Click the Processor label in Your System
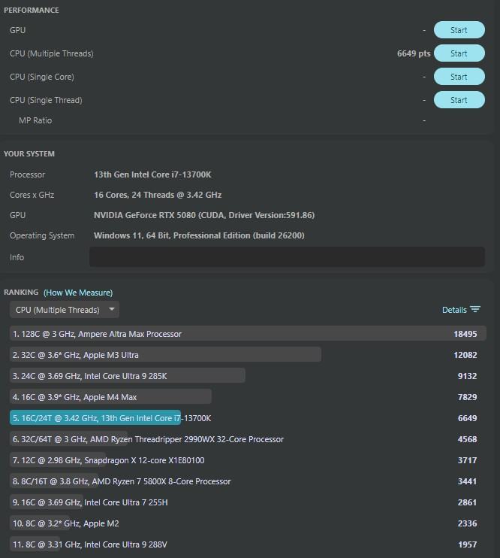Screen dimensions: 500x558 point(27,174)
